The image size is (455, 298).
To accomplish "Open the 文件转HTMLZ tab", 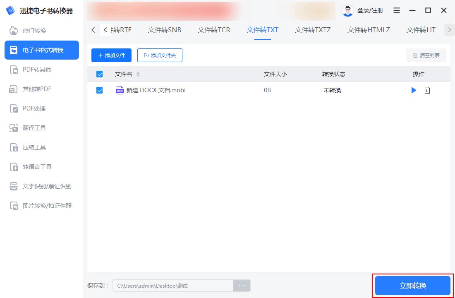I will pos(368,30).
